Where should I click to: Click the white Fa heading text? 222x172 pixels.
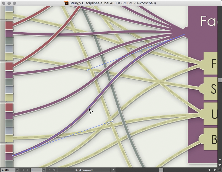[x=209, y=21]
